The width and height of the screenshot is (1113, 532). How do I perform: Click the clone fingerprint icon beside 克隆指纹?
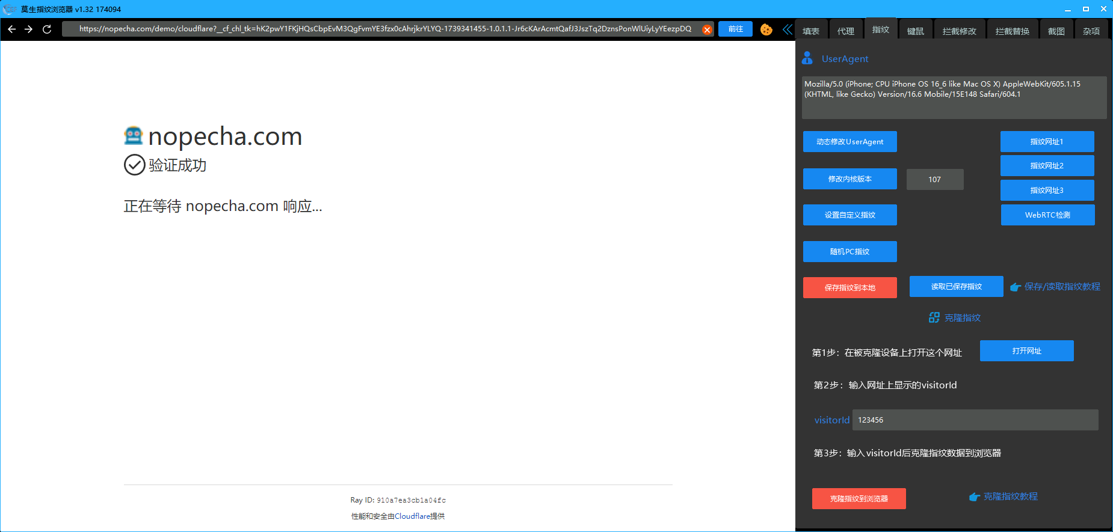[x=934, y=317]
